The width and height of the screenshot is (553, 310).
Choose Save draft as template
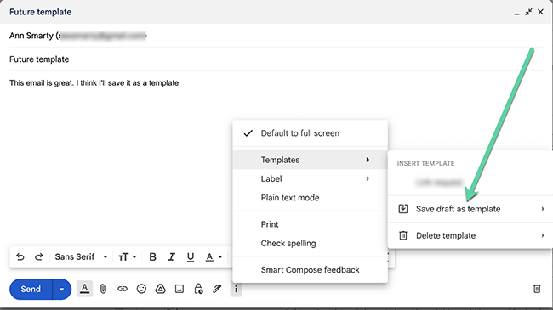coord(470,209)
